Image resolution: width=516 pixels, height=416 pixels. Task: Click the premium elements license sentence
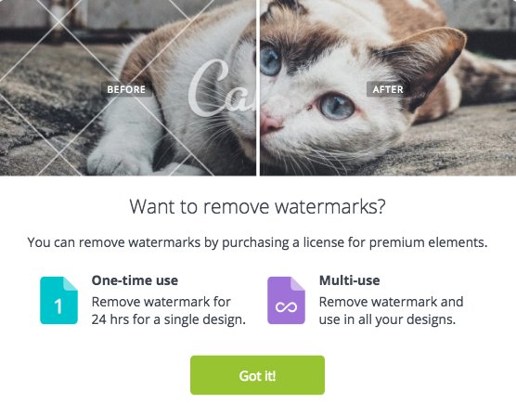[x=257, y=242]
